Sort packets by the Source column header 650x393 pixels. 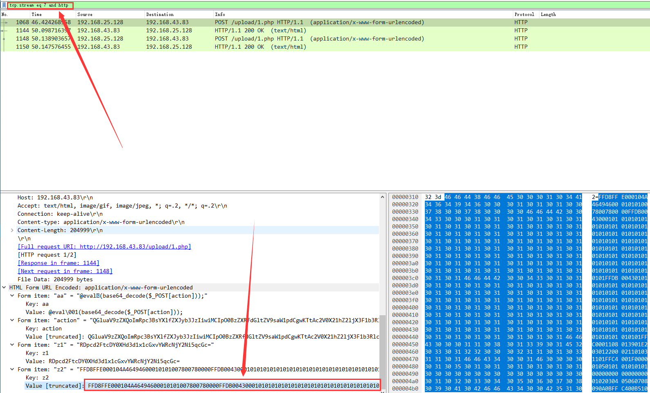[85, 14]
